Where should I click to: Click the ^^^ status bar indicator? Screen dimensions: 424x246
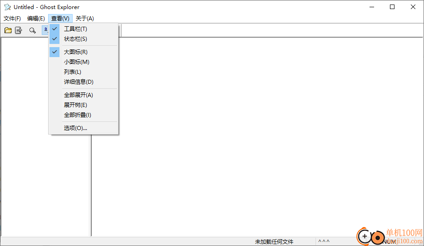coord(324,241)
